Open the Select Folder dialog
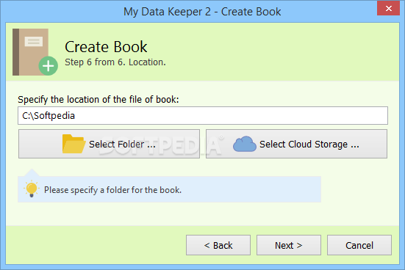Screen dimensions: 405x270 109,144
